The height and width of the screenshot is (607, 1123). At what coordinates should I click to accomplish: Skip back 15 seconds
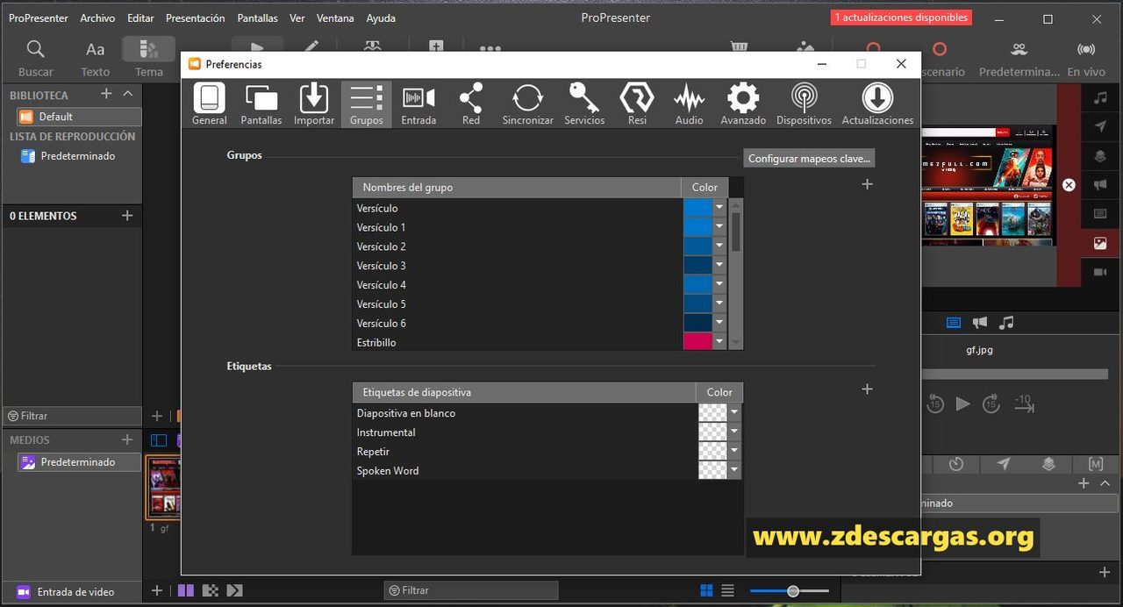point(935,403)
